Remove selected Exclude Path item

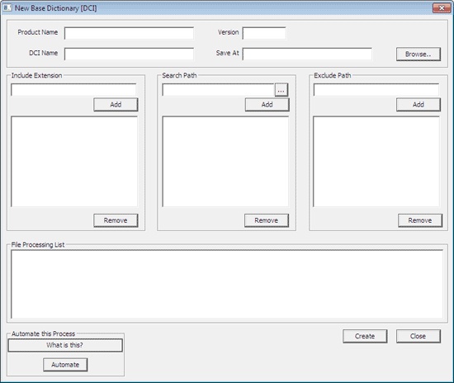pos(420,220)
